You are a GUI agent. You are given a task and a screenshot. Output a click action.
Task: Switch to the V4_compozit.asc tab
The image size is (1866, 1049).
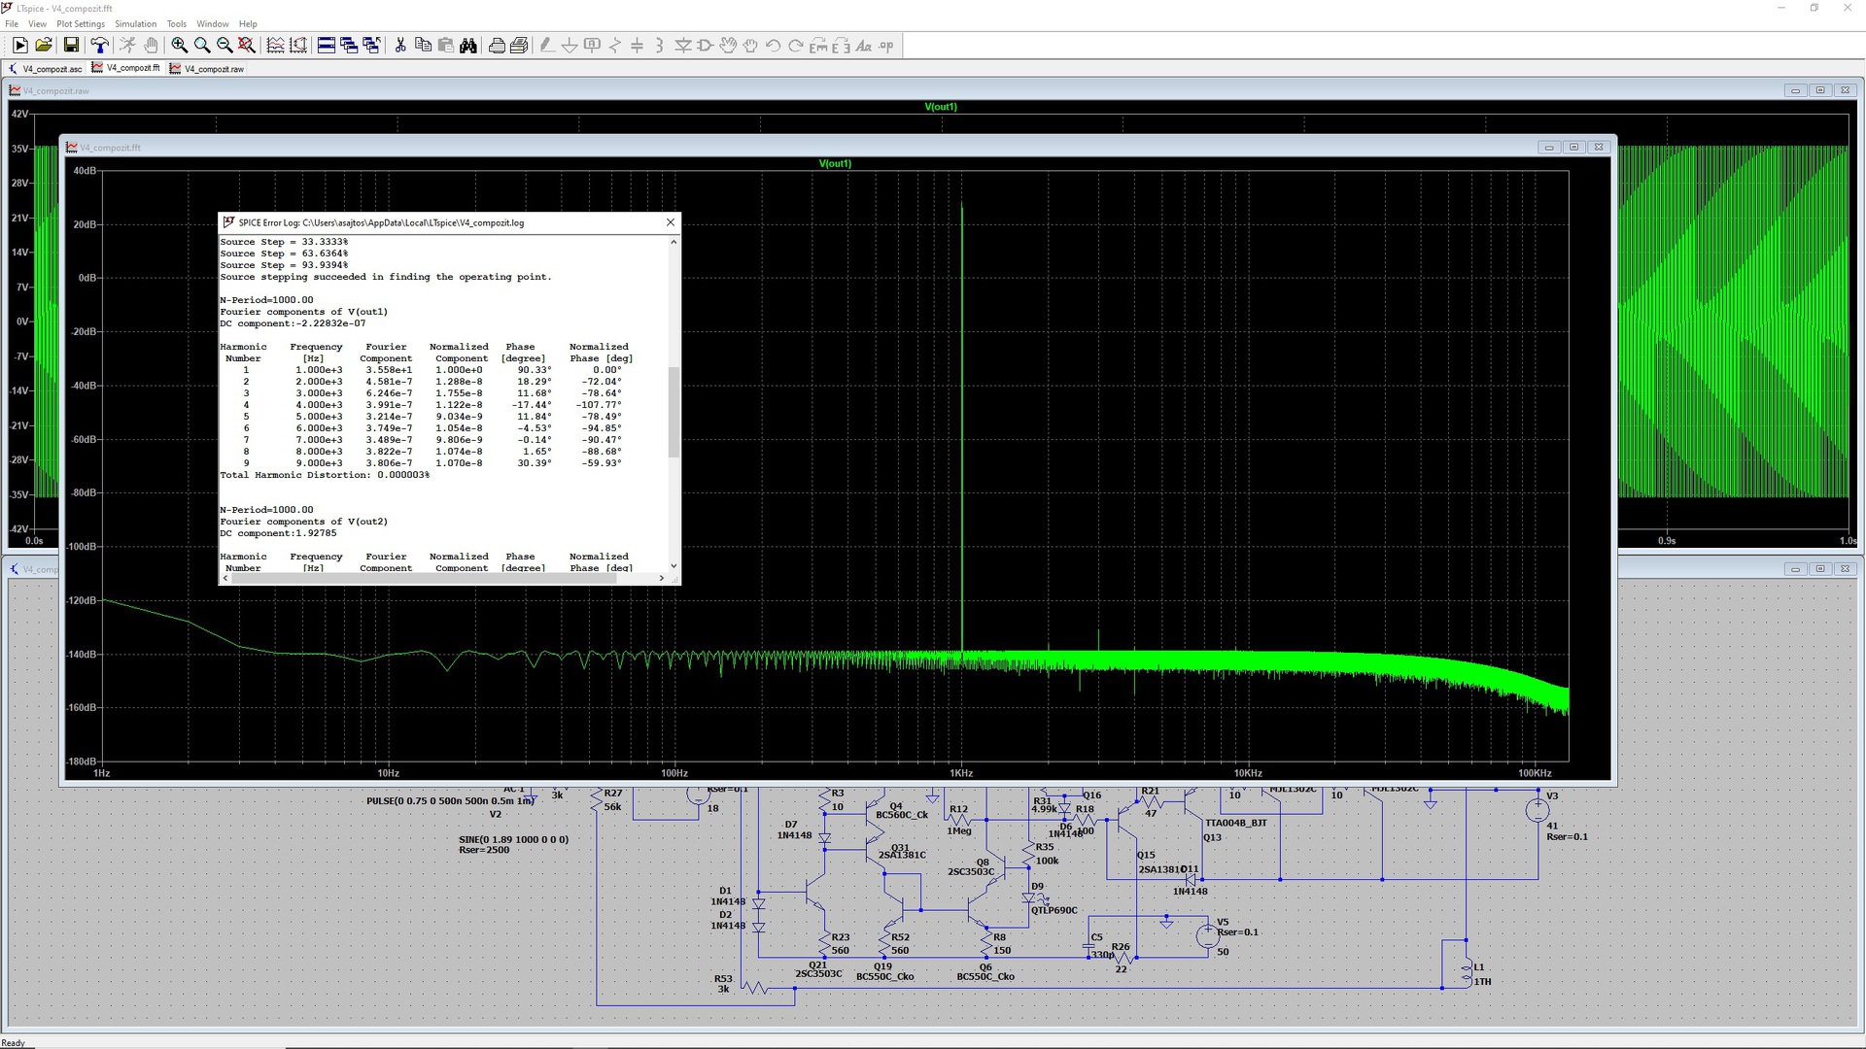(46, 69)
